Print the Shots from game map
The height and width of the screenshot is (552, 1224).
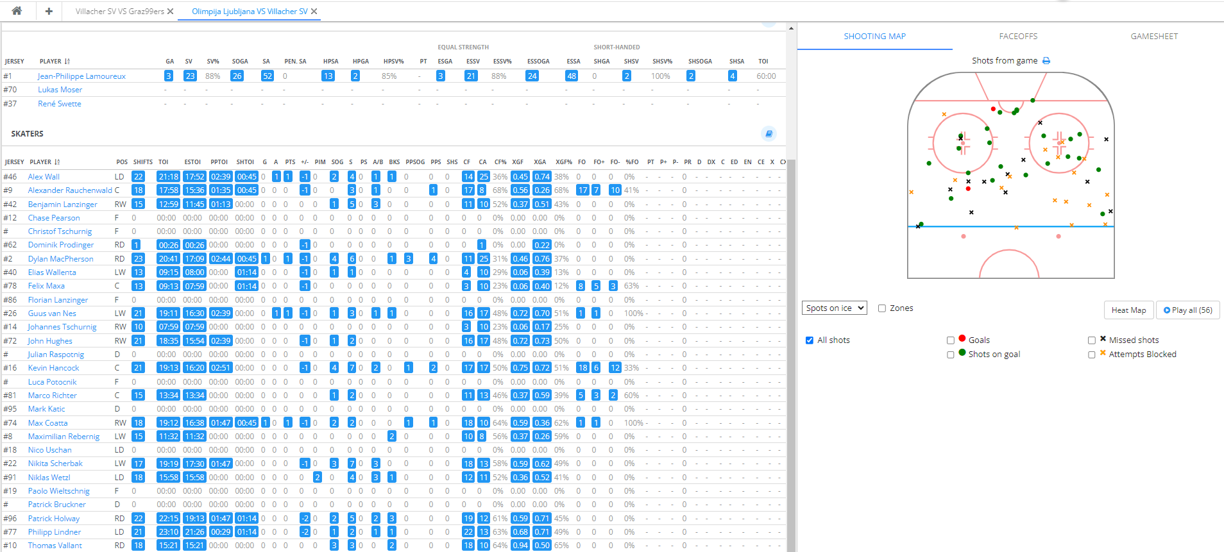[1046, 61]
